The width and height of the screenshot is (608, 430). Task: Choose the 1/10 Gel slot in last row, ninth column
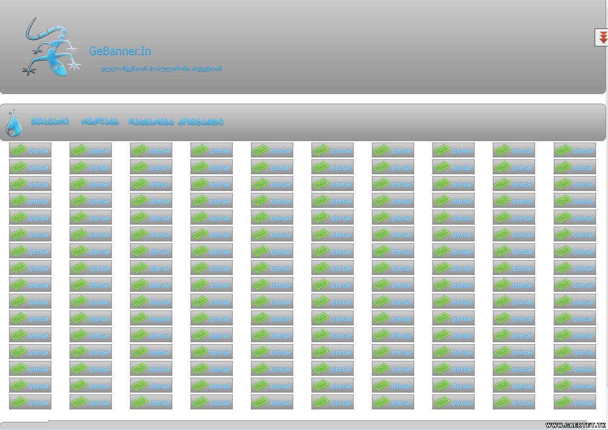coord(514,403)
